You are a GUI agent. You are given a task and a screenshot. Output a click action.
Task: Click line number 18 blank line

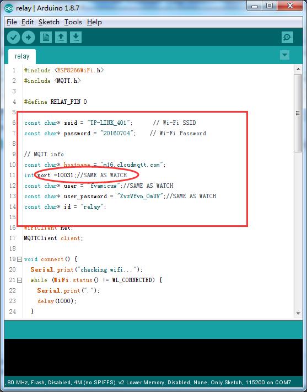coord(13,248)
